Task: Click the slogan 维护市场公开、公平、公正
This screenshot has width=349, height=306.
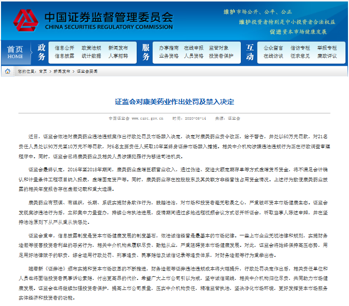Action: click(x=258, y=12)
